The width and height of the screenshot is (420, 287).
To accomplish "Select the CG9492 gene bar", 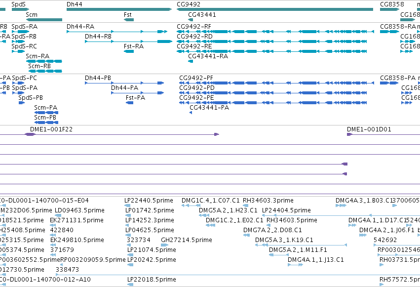I will point(275,9).
